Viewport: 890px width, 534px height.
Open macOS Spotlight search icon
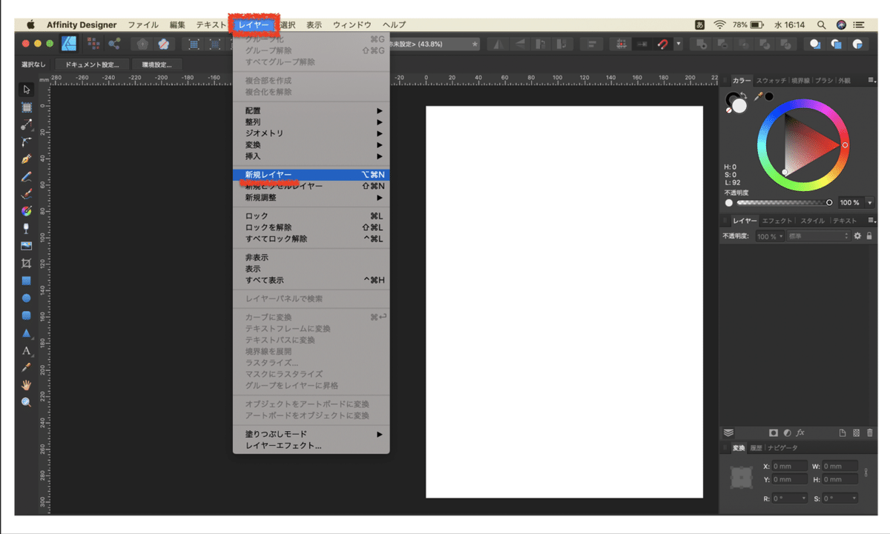coord(821,24)
